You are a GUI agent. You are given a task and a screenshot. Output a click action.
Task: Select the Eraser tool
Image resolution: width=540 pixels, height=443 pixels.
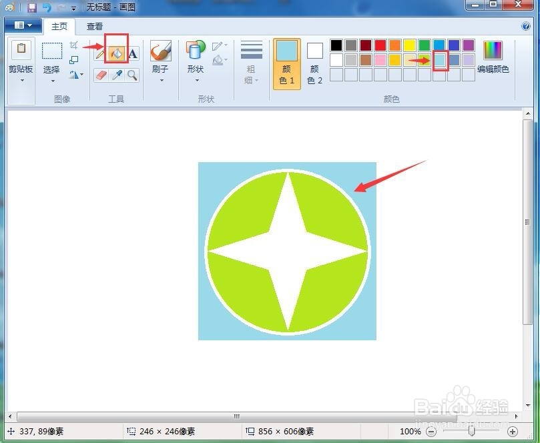click(101, 75)
